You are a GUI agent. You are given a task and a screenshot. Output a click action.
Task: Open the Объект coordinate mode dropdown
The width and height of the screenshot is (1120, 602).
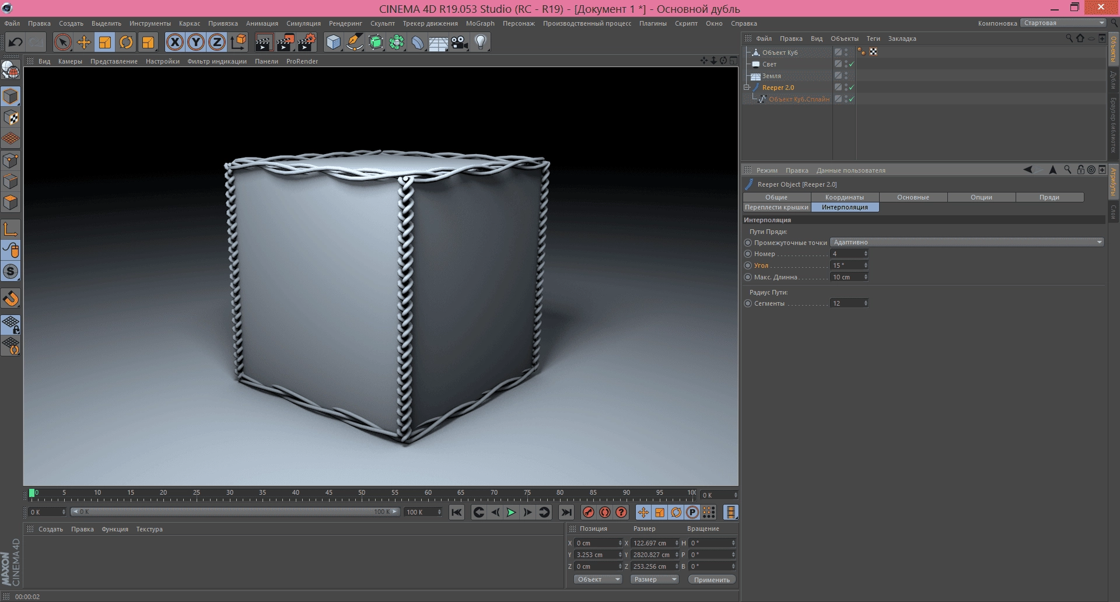pyautogui.click(x=598, y=579)
